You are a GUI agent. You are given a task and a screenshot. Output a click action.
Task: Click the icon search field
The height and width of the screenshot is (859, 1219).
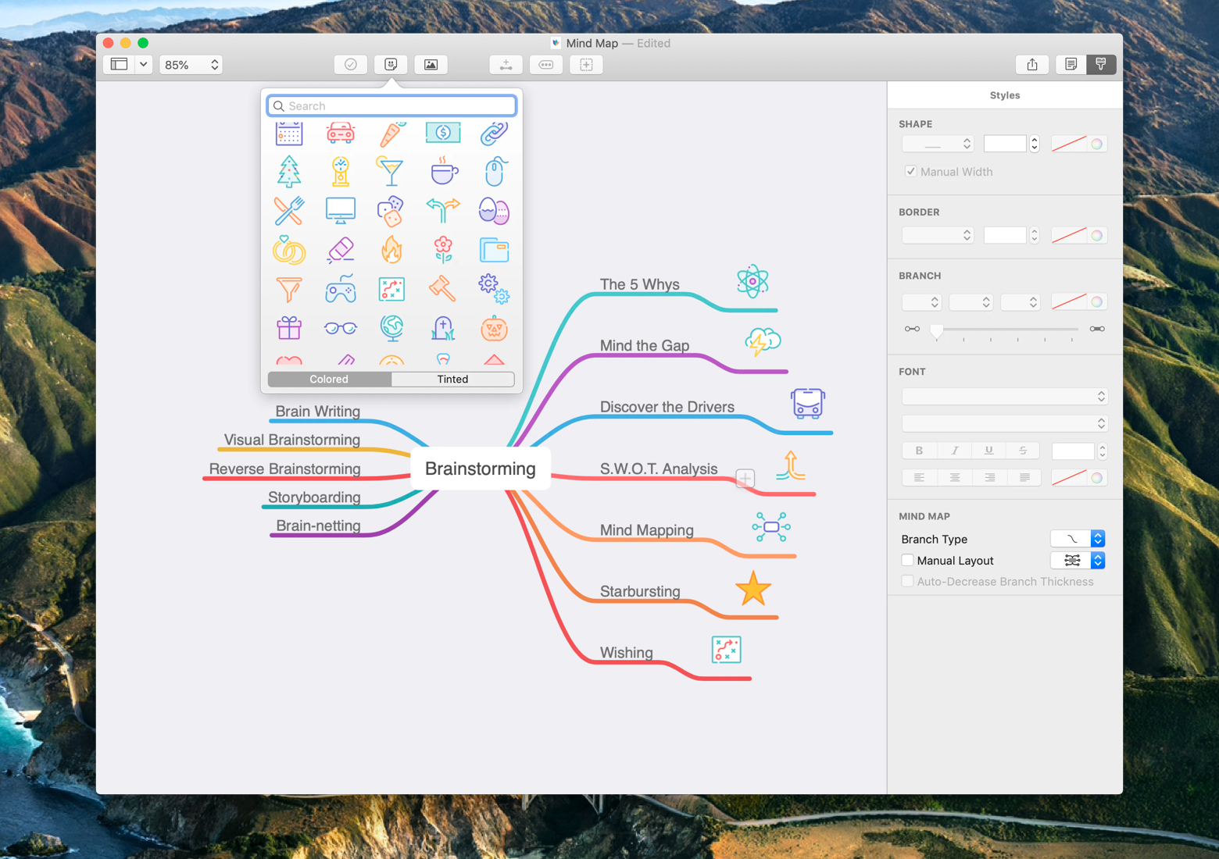[391, 105]
